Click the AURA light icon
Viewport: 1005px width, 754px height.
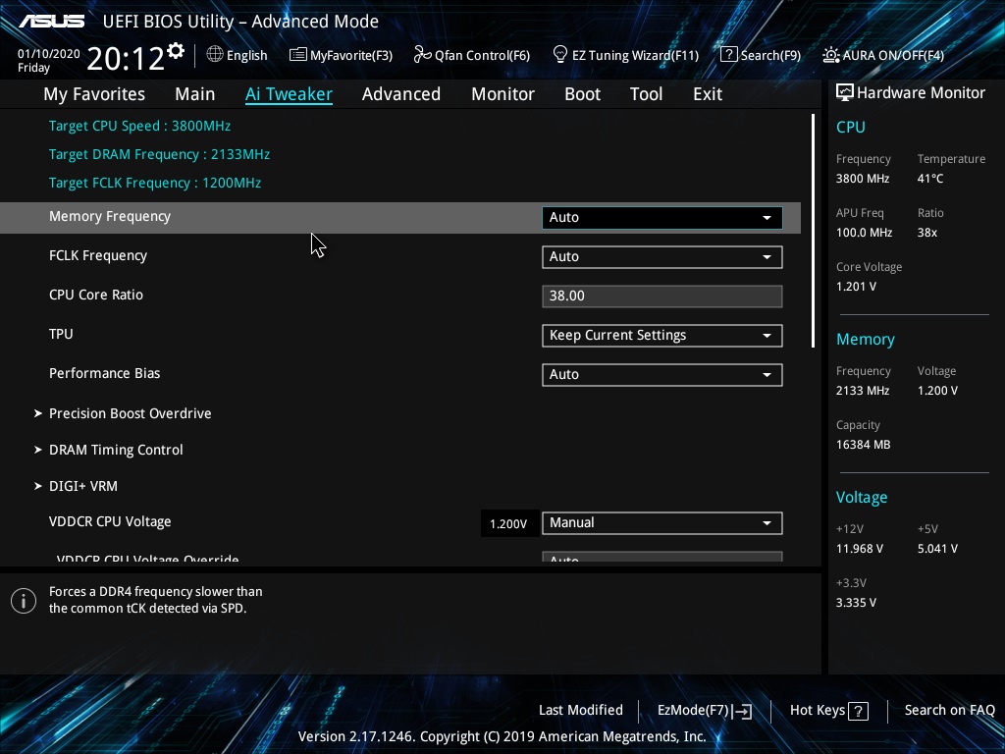tap(830, 55)
